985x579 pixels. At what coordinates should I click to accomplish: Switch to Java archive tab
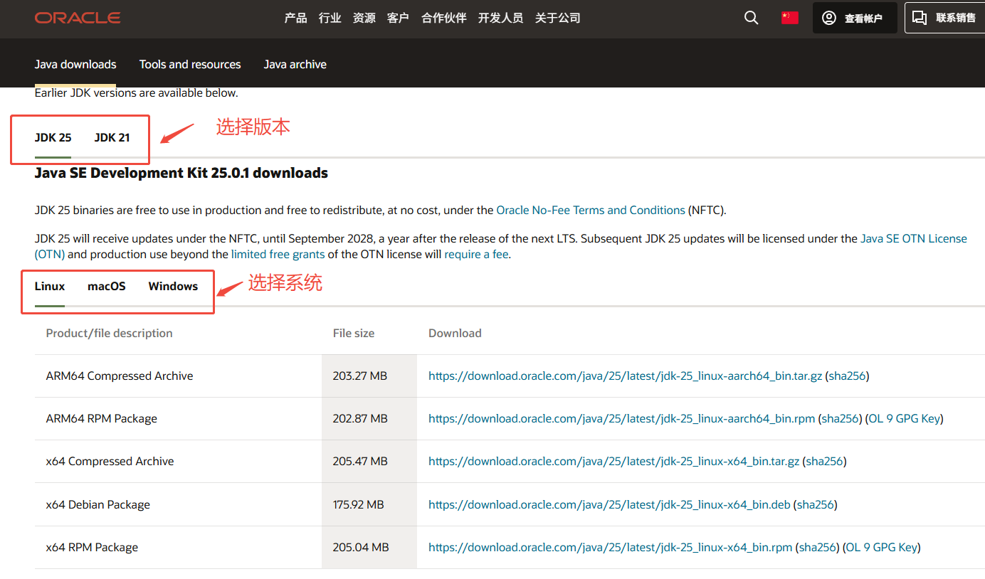[x=295, y=64]
